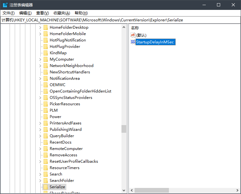The height and width of the screenshot is (194, 241).
Task: Click the HomeFolderMobile folder icon
Action: click(x=46, y=34)
